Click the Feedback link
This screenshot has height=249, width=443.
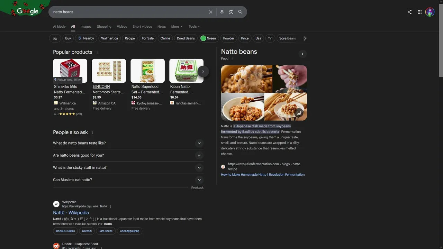tap(197, 188)
